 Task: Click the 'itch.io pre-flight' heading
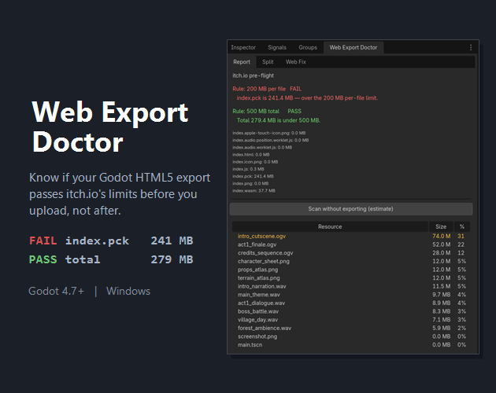pyautogui.click(x=253, y=75)
